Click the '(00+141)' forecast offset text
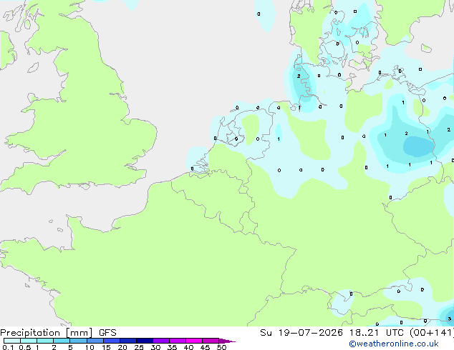The width and height of the screenshot is (454, 350). 432,333
